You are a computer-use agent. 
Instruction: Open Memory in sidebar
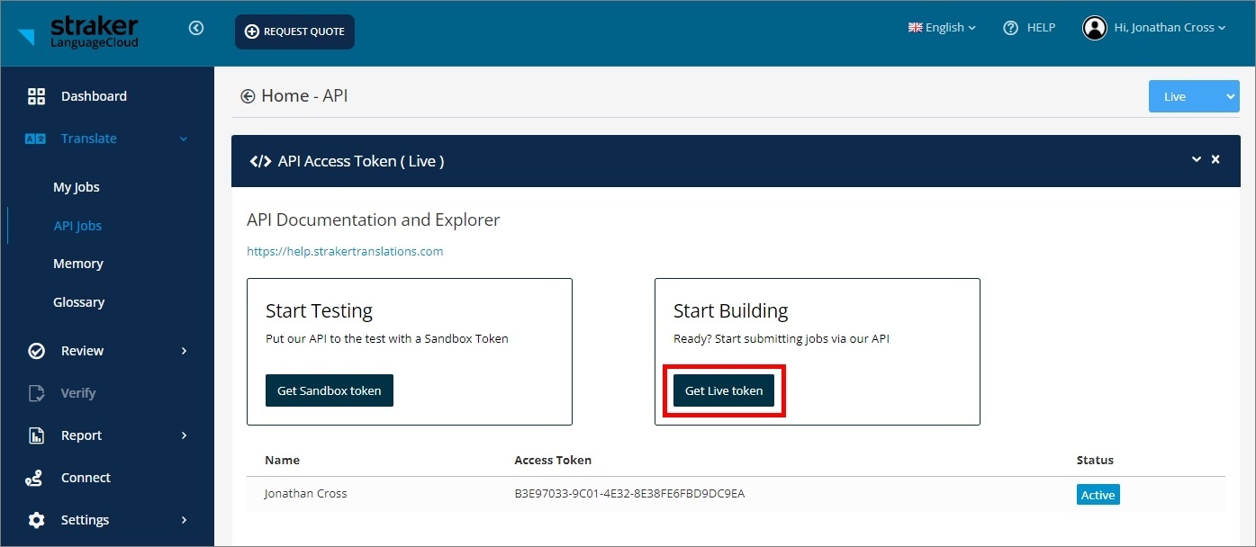pyautogui.click(x=78, y=264)
